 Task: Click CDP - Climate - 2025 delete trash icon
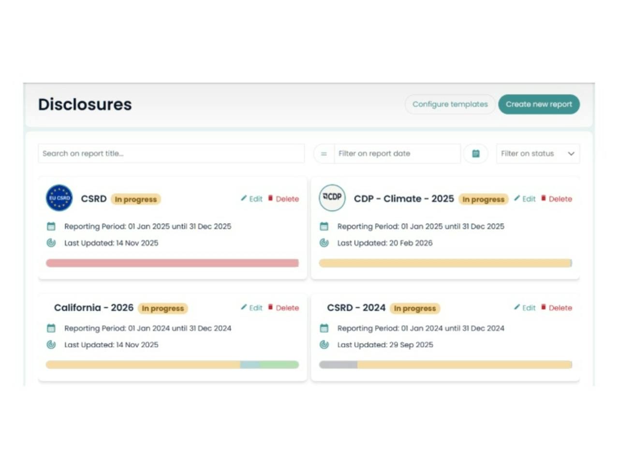pyautogui.click(x=544, y=198)
